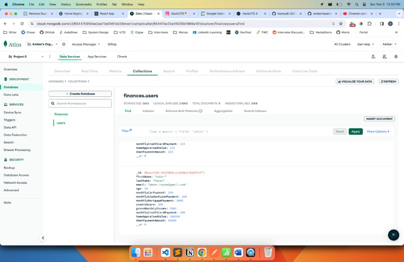Viewport: 404px width, 262px height.
Task: Open Data Lake in the sidebar
Action: [11, 95]
